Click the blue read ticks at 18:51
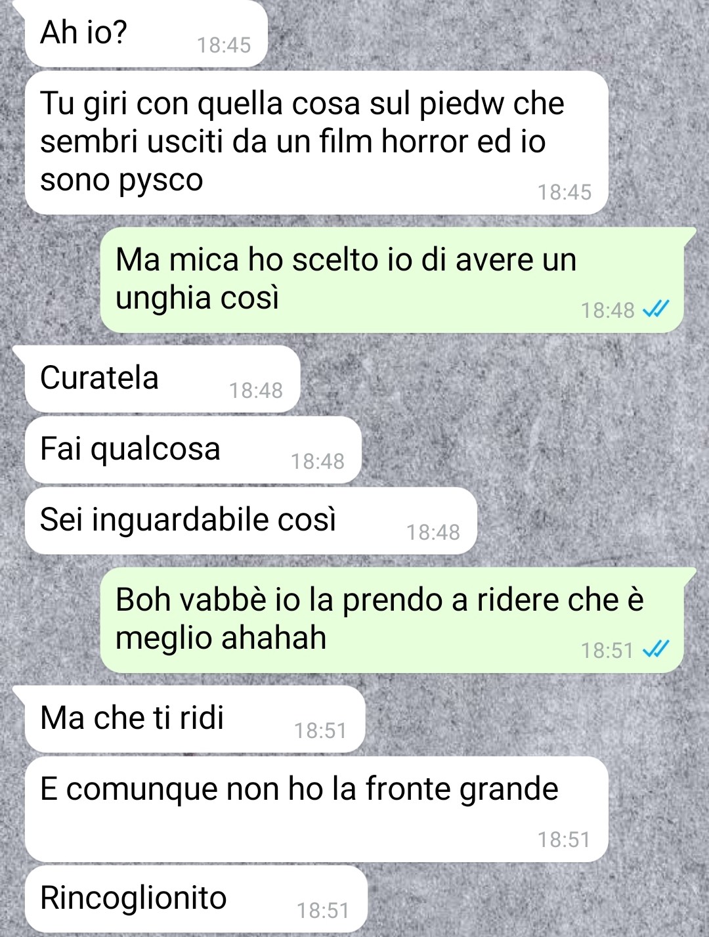Screen dimensions: 709x937 (655, 650)
